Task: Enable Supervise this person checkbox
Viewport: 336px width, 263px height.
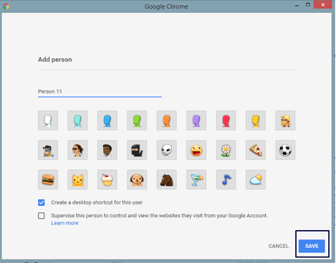Action: click(42, 216)
